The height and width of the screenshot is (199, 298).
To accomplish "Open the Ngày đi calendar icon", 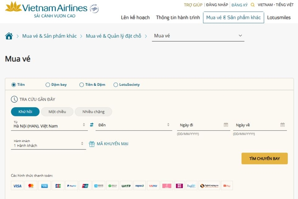I will (226, 125).
